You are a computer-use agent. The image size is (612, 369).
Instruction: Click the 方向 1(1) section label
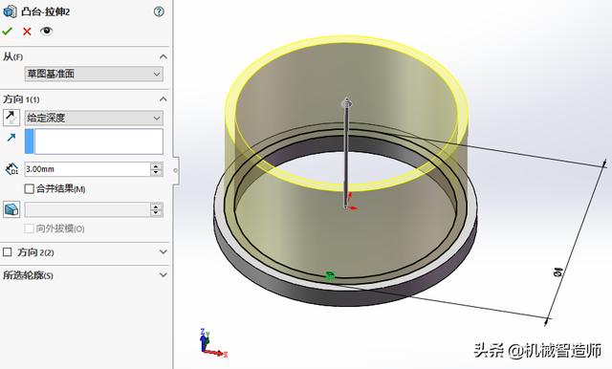pyautogui.click(x=21, y=99)
